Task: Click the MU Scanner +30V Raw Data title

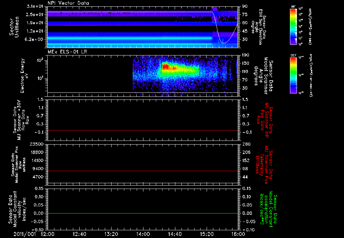Action: [20, 120]
